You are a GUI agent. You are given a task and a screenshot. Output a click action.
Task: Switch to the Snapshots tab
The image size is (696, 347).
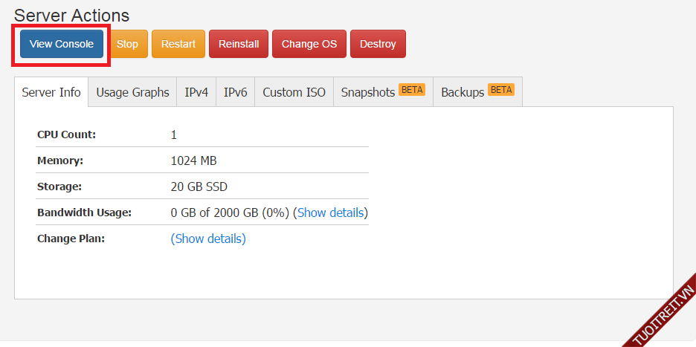pos(368,92)
